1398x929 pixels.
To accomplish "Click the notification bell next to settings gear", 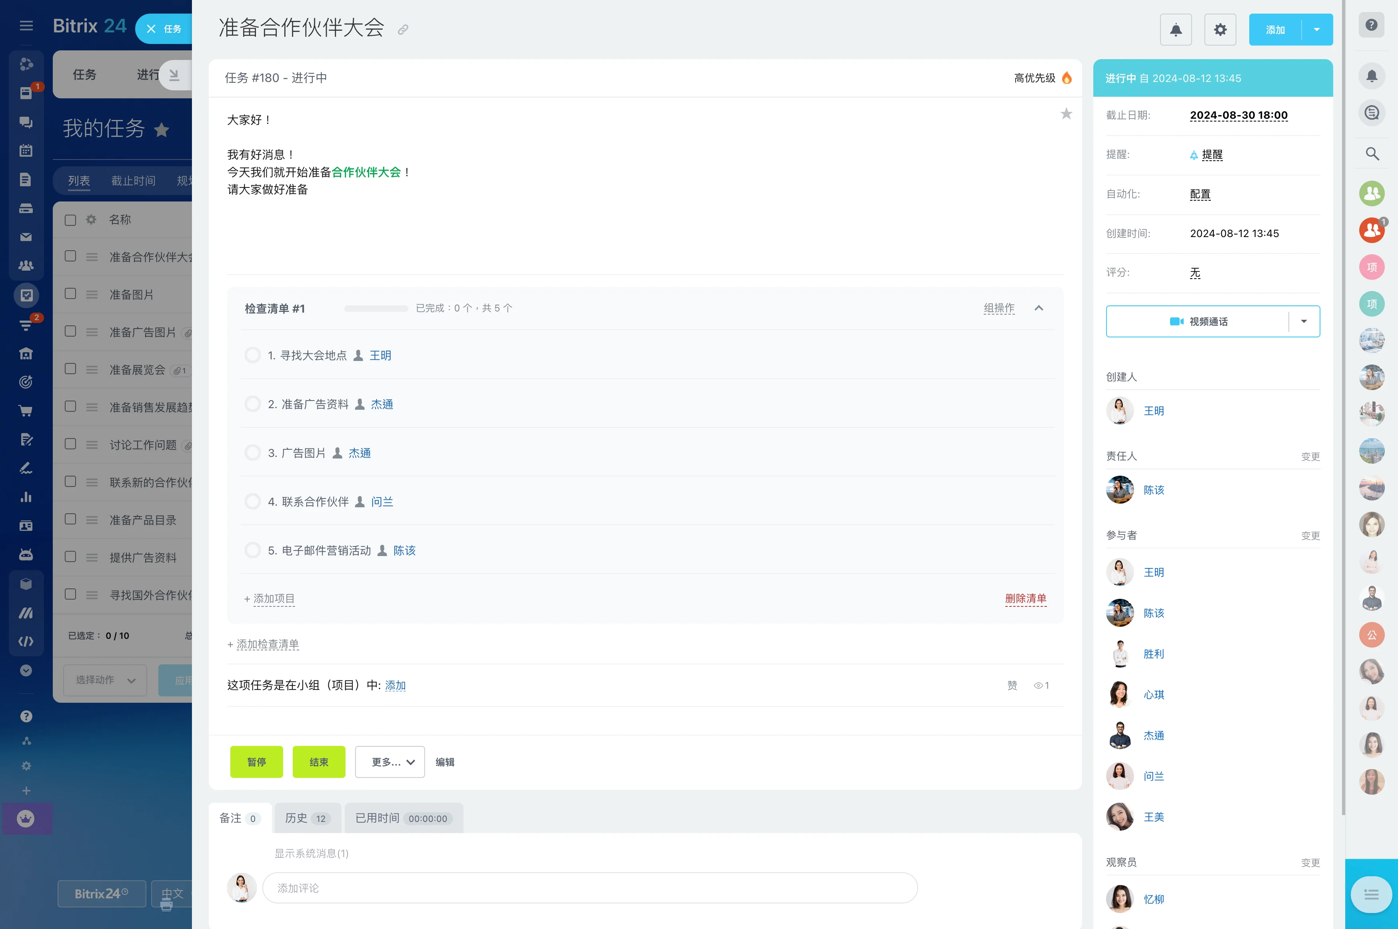I will pos(1176,30).
